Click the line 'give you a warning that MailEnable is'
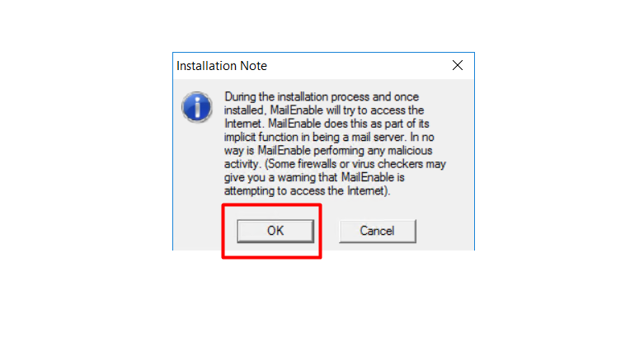The width and height of the screenshot is (644, 342). pyautogui.click(x=314, y=177)
